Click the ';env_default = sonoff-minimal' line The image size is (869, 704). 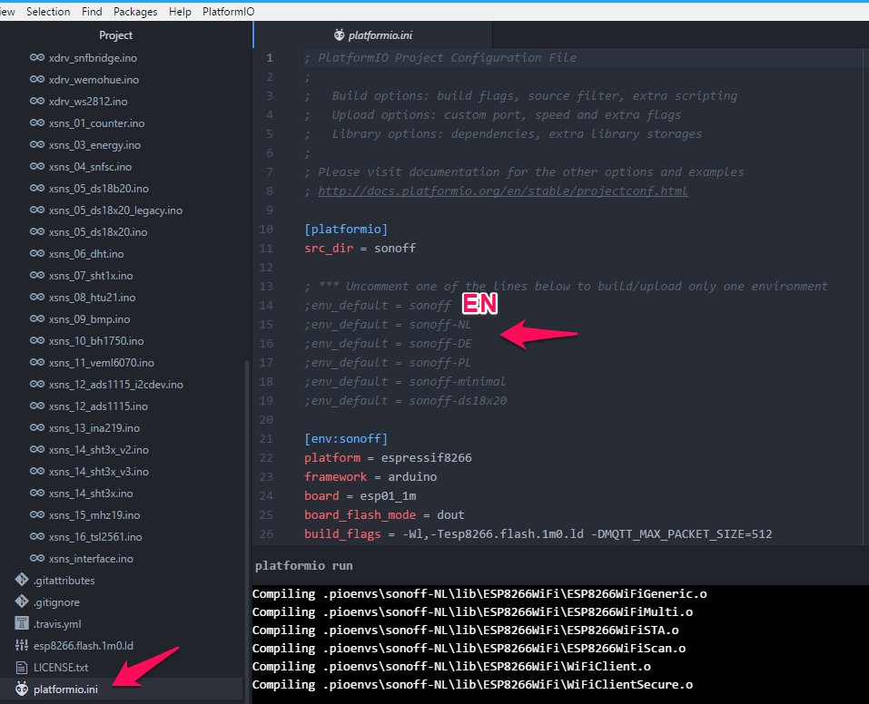(x=405, y=382)
